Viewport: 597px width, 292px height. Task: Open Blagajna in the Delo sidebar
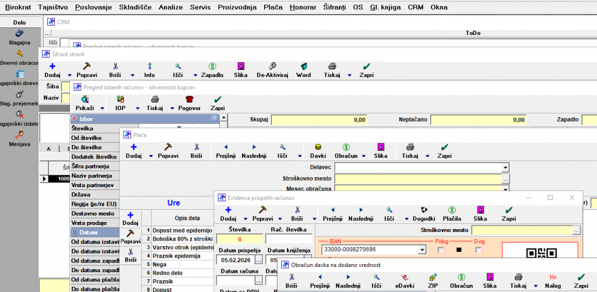point(20,37)
